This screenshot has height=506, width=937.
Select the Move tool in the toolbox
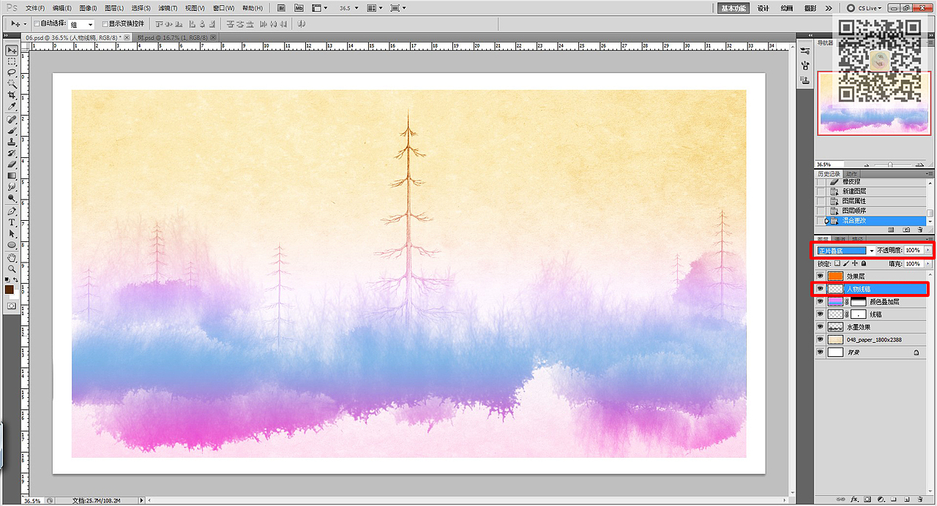click(12, 50)
